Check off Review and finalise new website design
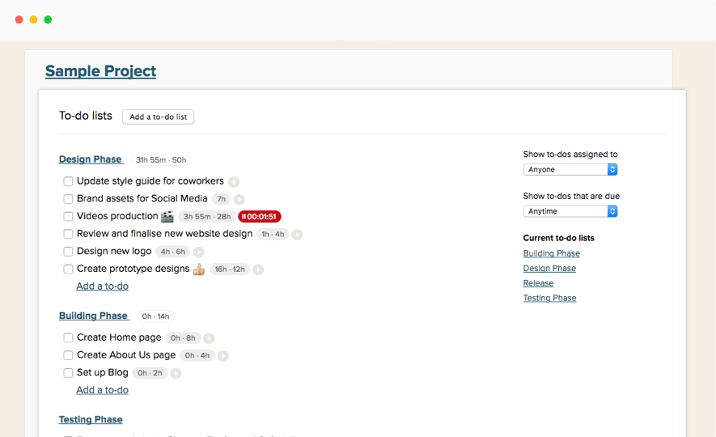 click(x=68, y=234)
